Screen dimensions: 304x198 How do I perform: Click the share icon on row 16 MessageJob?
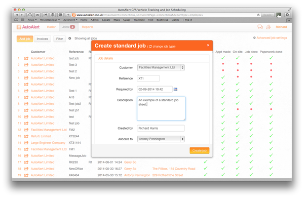(x=26, y=156)
